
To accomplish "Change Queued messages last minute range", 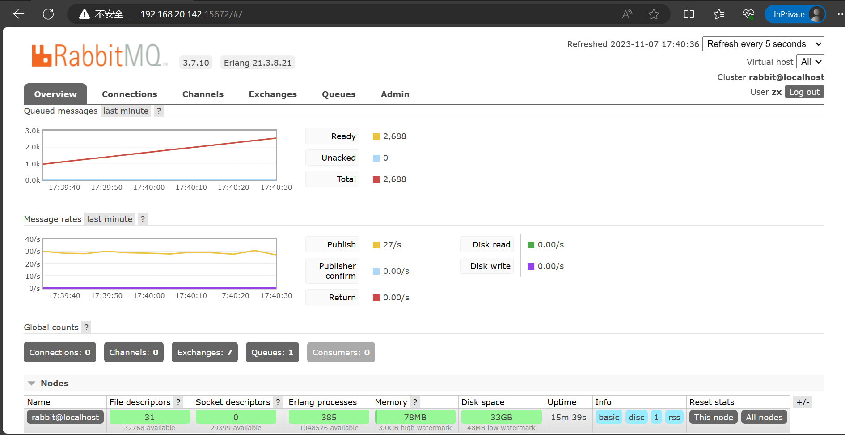I will coord(126,111).
